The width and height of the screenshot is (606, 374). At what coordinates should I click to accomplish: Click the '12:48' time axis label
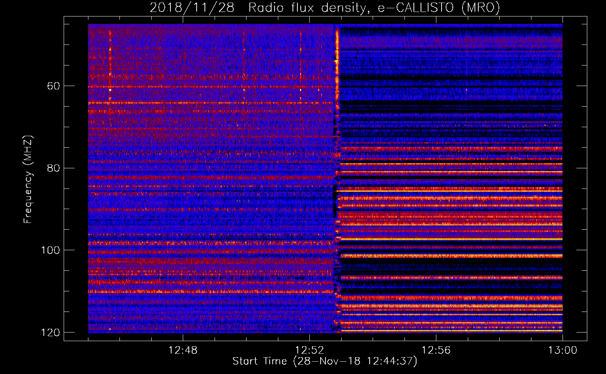pos(183,350)
